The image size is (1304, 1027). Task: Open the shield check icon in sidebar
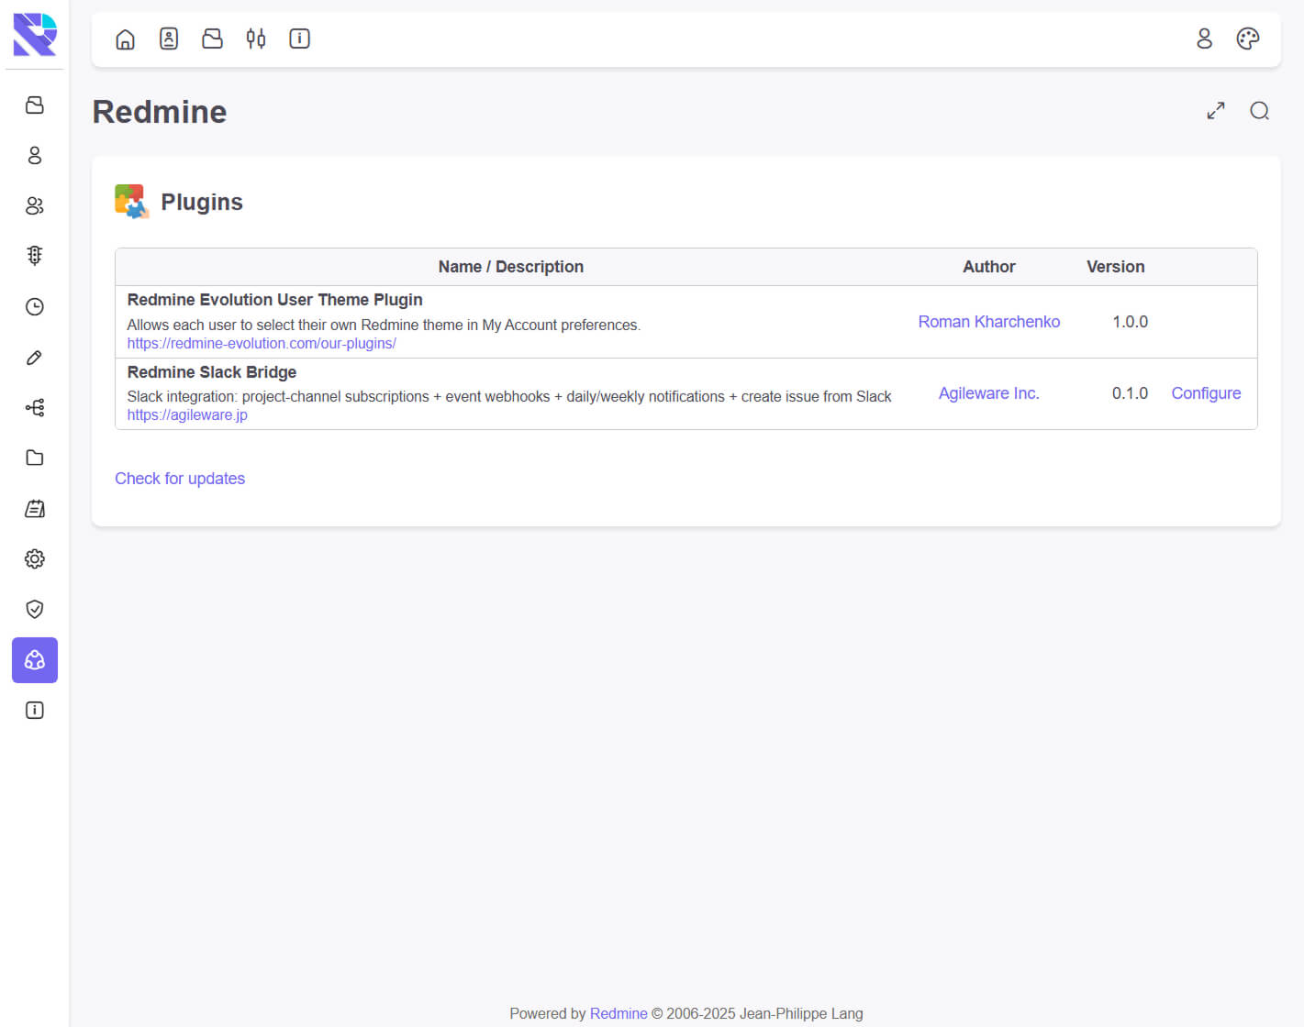point(35,609)
